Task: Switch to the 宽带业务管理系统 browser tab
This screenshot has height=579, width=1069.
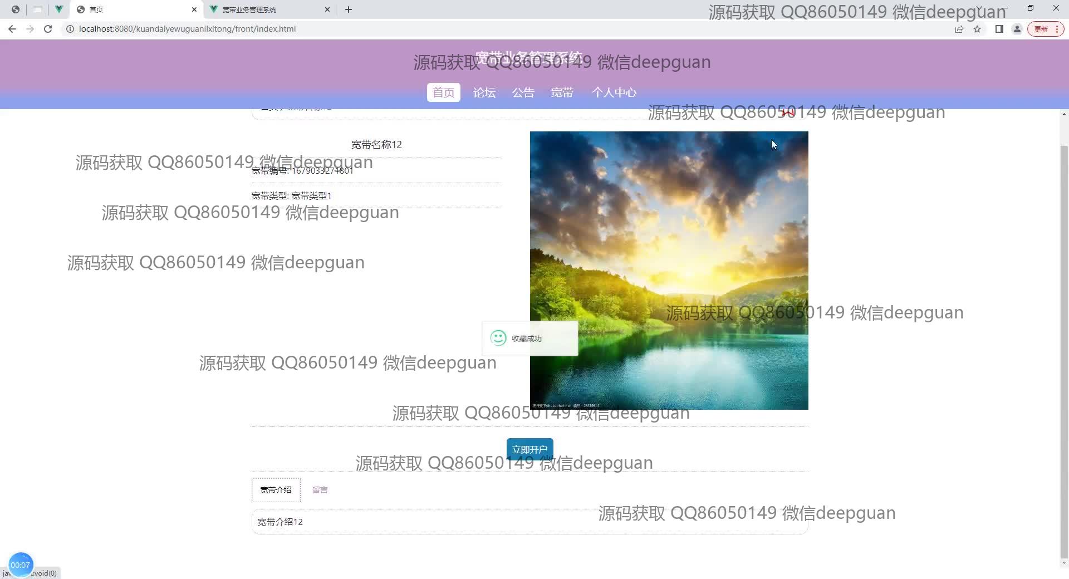Action: (262, 9)
